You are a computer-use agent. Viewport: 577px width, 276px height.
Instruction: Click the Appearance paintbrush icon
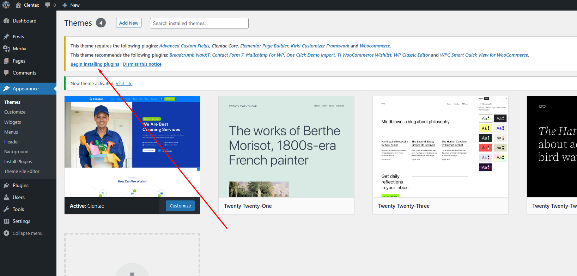[x=6, y=89]
